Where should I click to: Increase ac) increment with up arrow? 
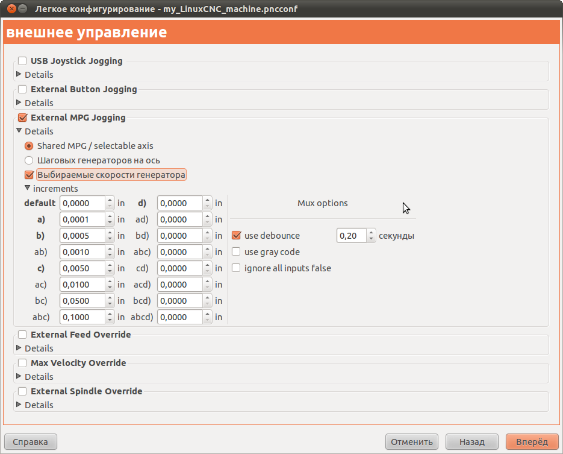pyautogui.click(x=110, y=281)
